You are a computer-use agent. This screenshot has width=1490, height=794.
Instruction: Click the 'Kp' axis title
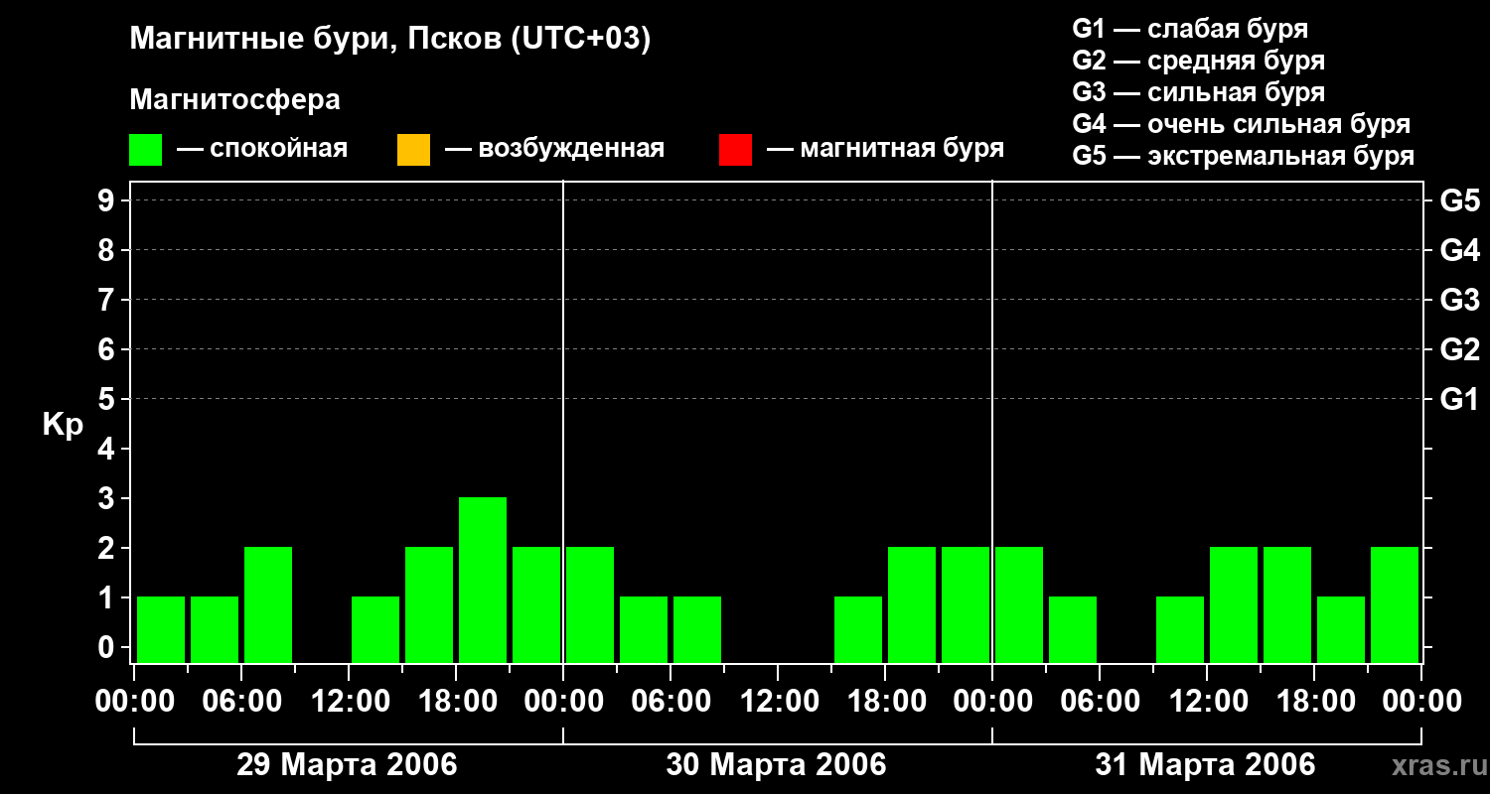63,426
